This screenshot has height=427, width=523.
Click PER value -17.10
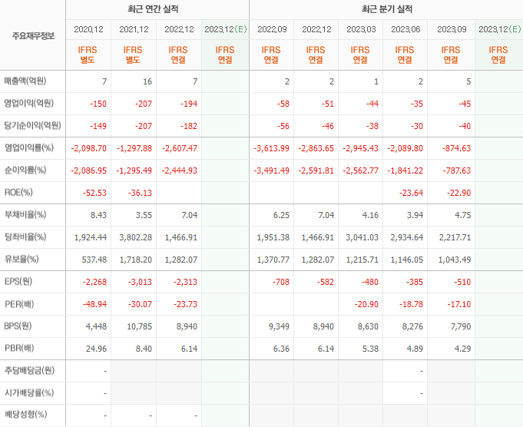click(x=459, y=304)
